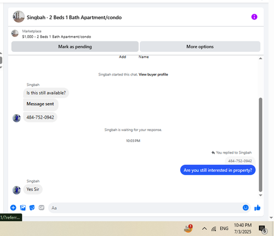The height and width of the screenshot is (236, 274).
Task: Click Singbah's avatar beside Yes Sir message
Action: click(x=16, y=190)
